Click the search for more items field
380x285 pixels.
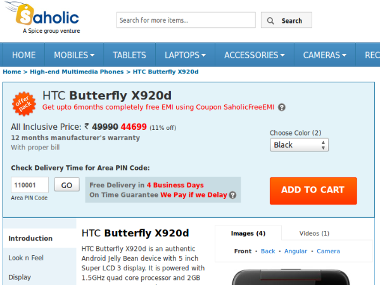point(185,20)
